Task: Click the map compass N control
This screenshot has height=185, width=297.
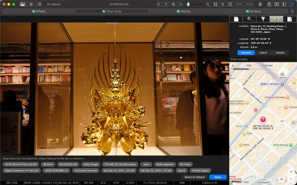Action: point(281,179)
